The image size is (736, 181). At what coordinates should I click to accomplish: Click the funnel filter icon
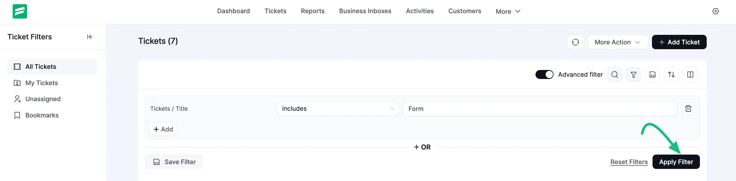coord(633,74)
